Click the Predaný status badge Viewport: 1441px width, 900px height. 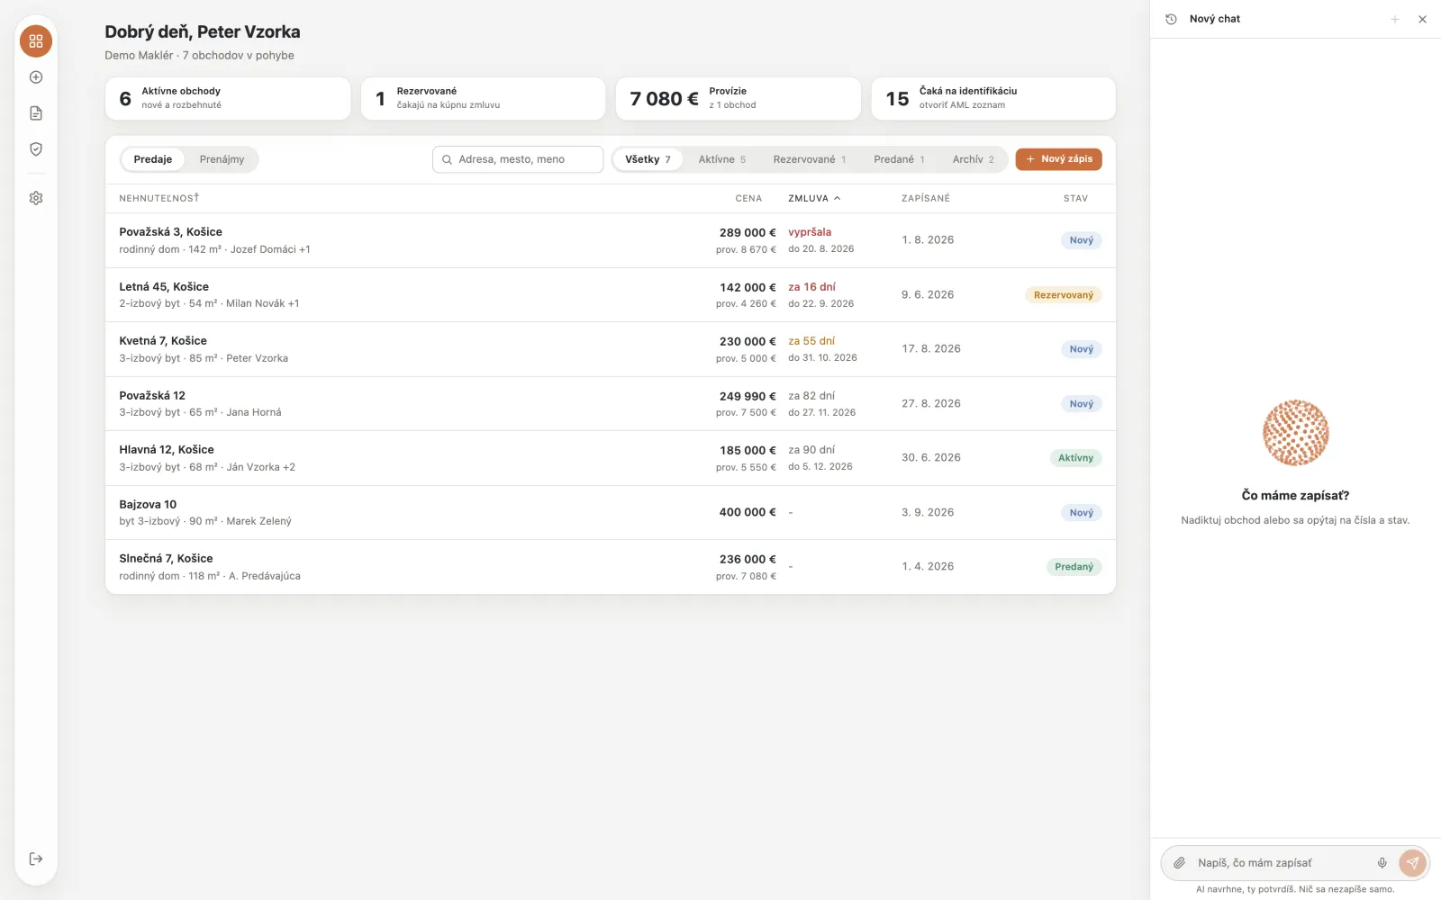(x=1074, y=567)
